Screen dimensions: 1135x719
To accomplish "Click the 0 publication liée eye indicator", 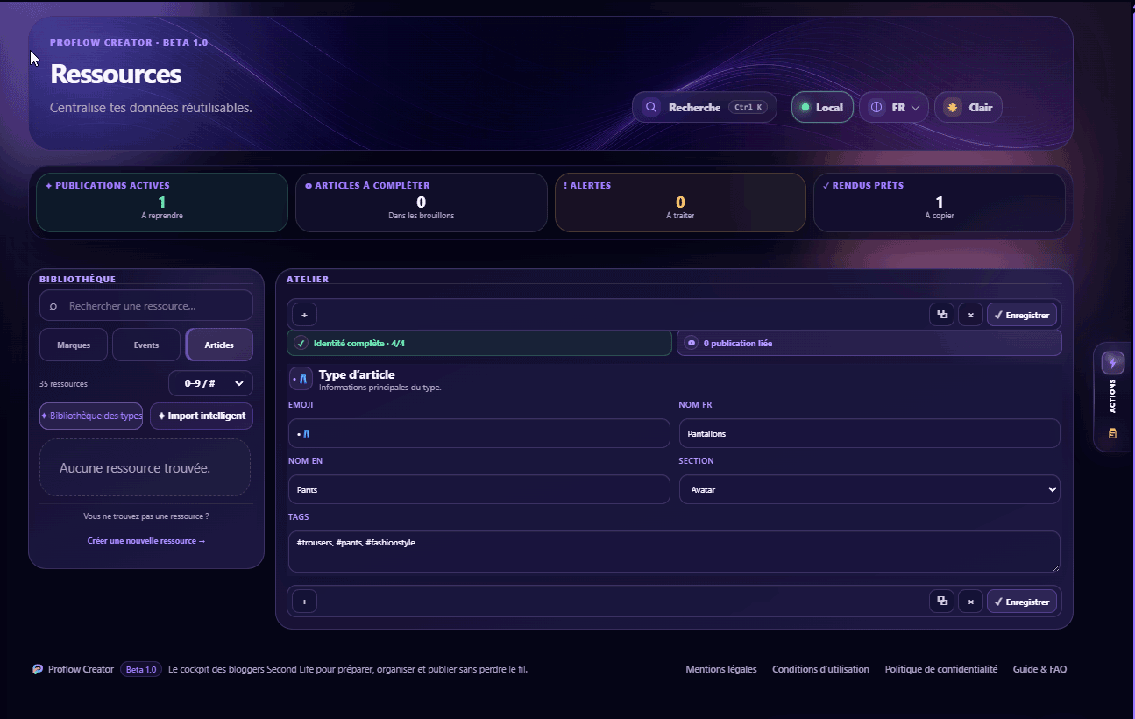I will click(692, 343).
